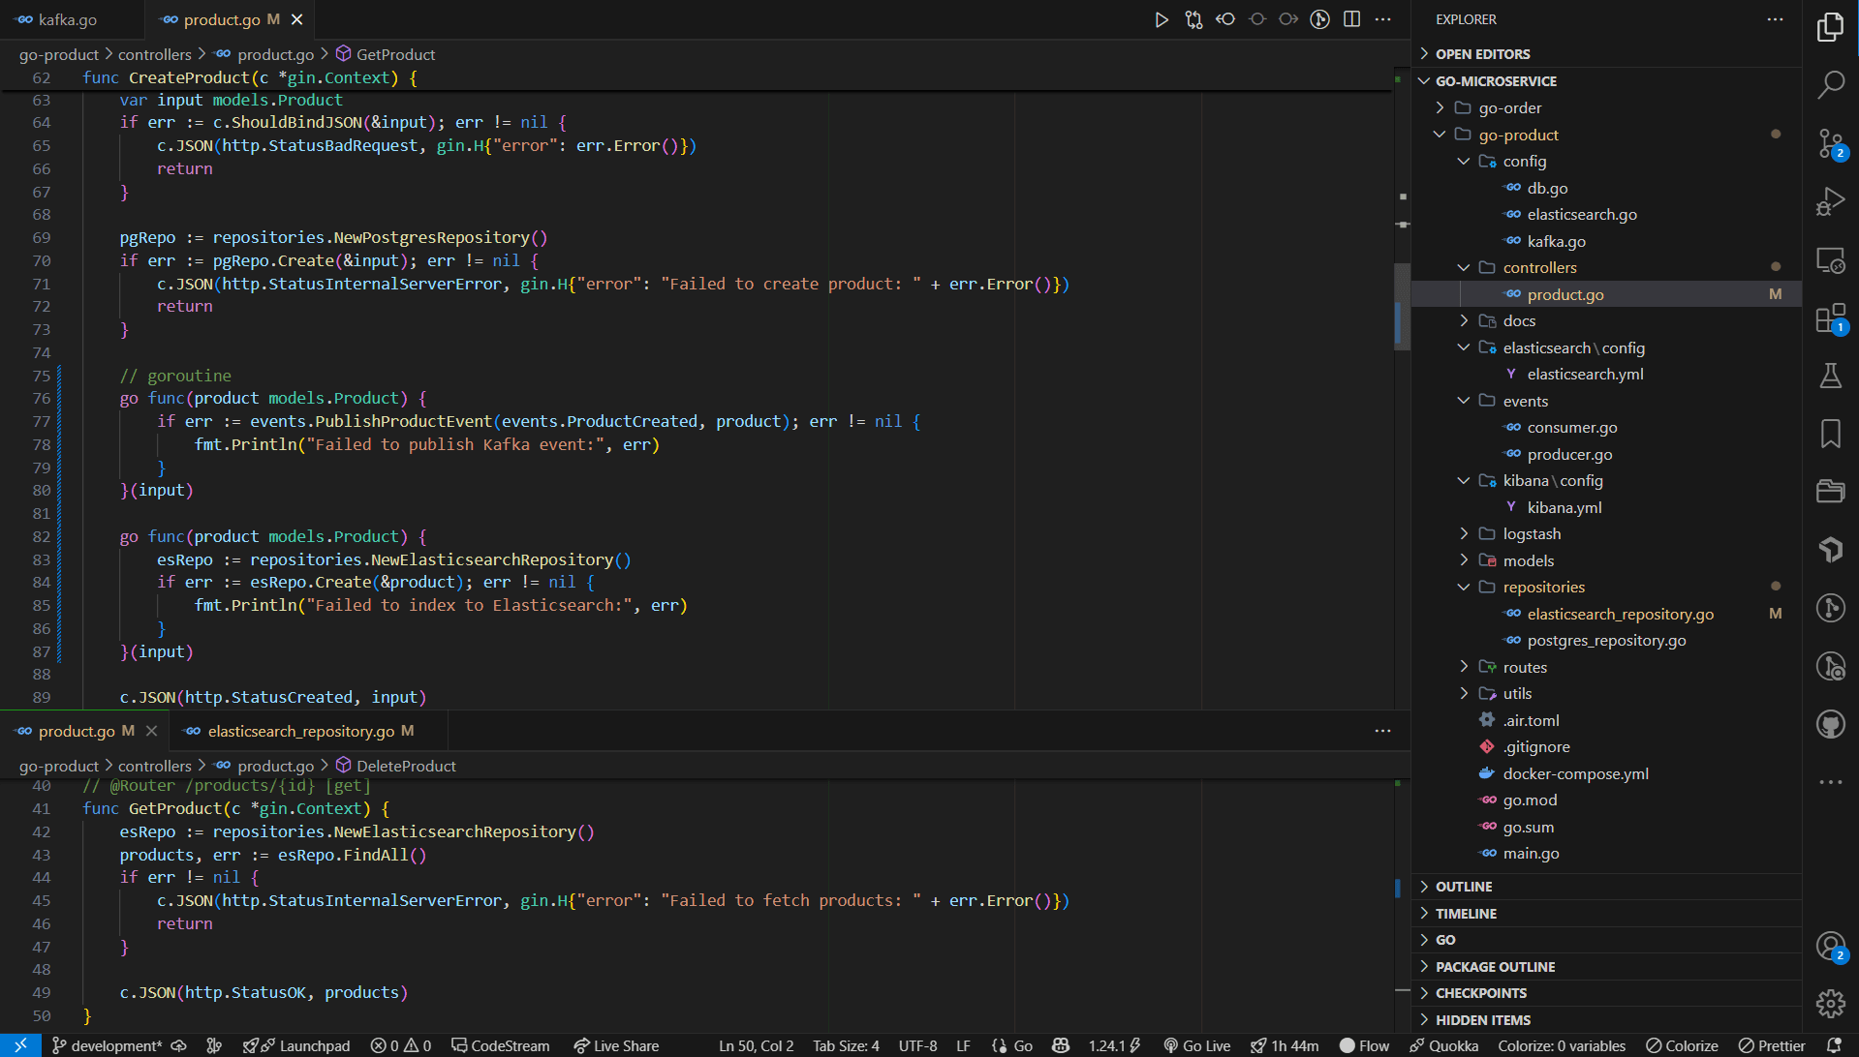The width and height of the screenshot is (1859, 1057).
Task: Open the Accounts icon
Action: (1831, 946)
